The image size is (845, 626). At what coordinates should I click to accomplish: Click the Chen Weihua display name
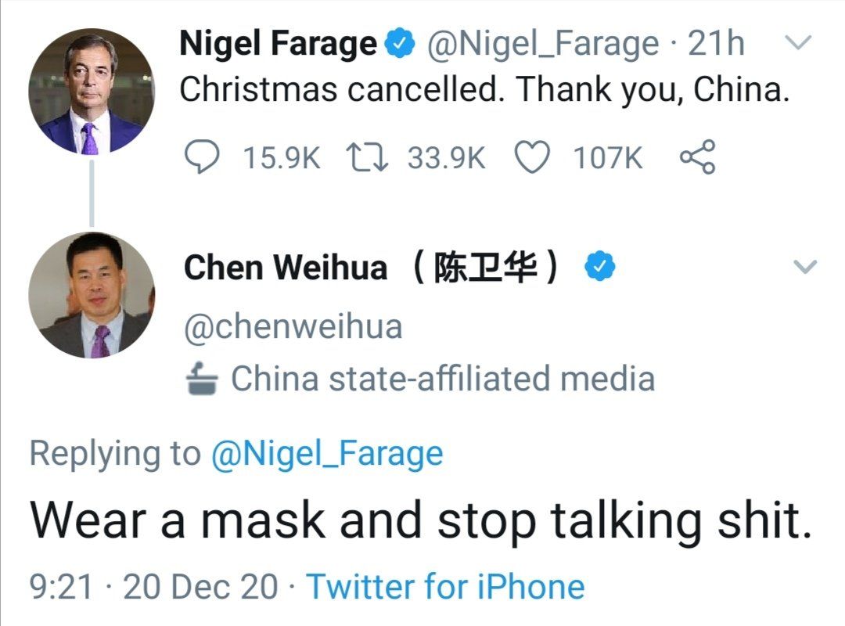[285, 268]
